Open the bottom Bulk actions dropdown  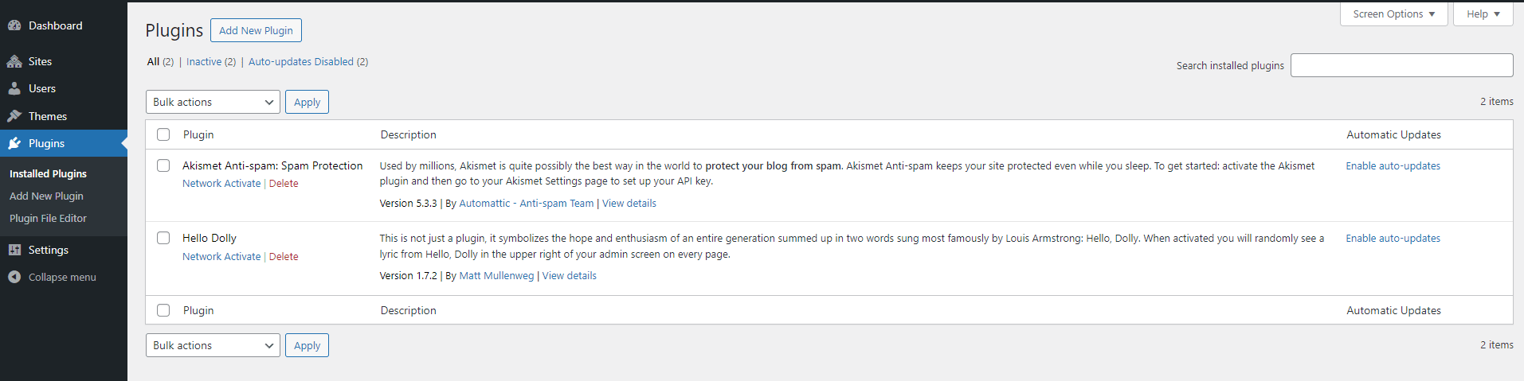[213, 345]
